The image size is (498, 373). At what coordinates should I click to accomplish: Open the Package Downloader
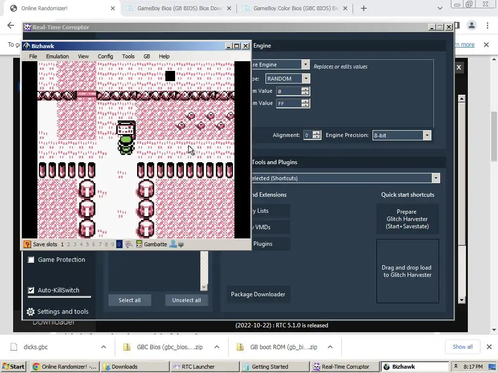click(258, 294)
